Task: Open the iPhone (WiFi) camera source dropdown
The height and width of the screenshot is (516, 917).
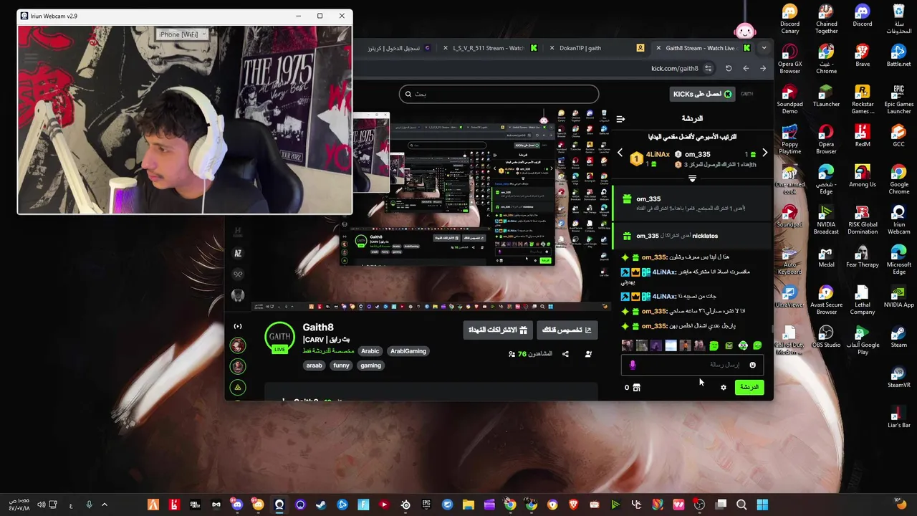Action: click(x=182, y=34)
